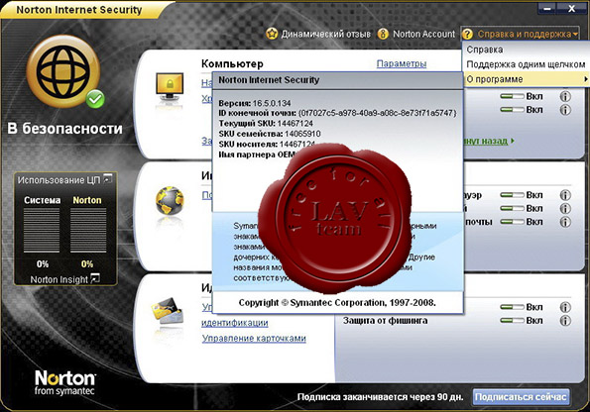Toggle middle Internet protection switch

[x=512, y=209]
